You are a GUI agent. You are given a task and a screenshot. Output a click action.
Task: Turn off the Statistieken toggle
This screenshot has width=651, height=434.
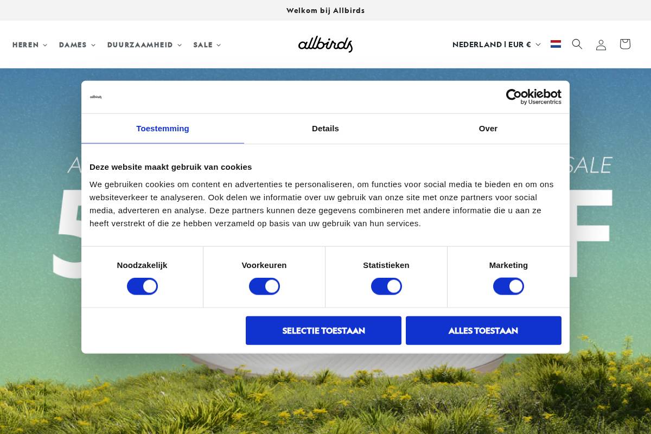point(386,286)
